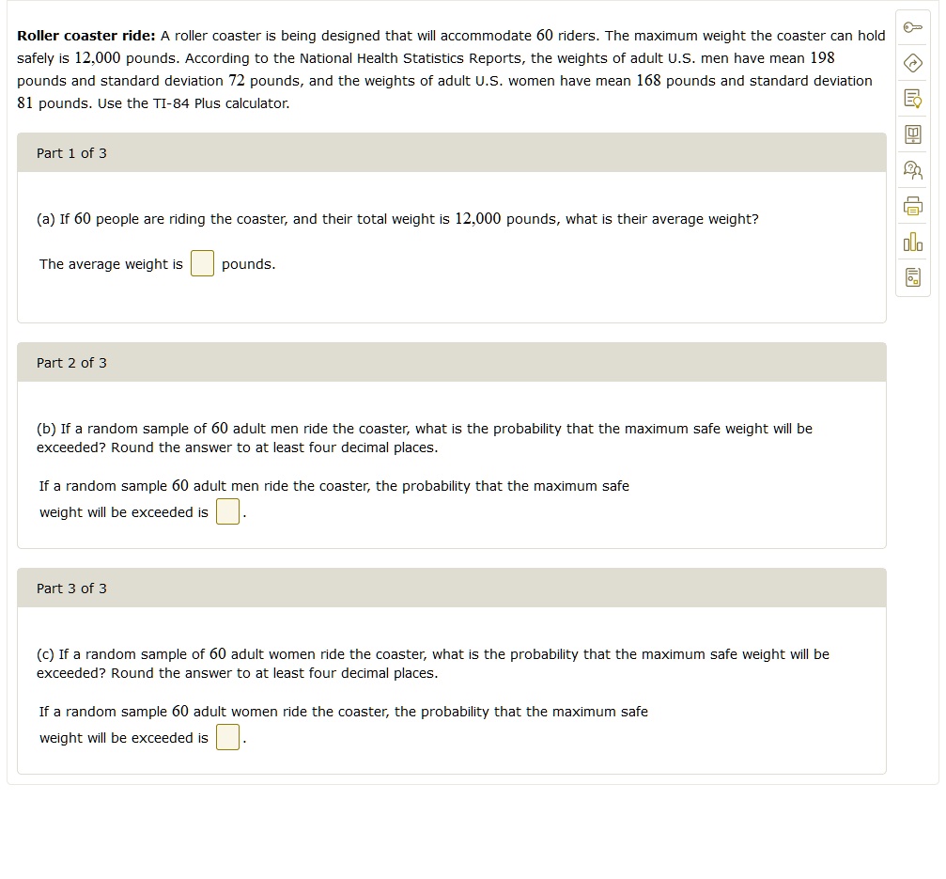Screen dimensions: 946x879
Task: Click the 'Roller coaster ride:' bold title
Action: tap(86, 36)
